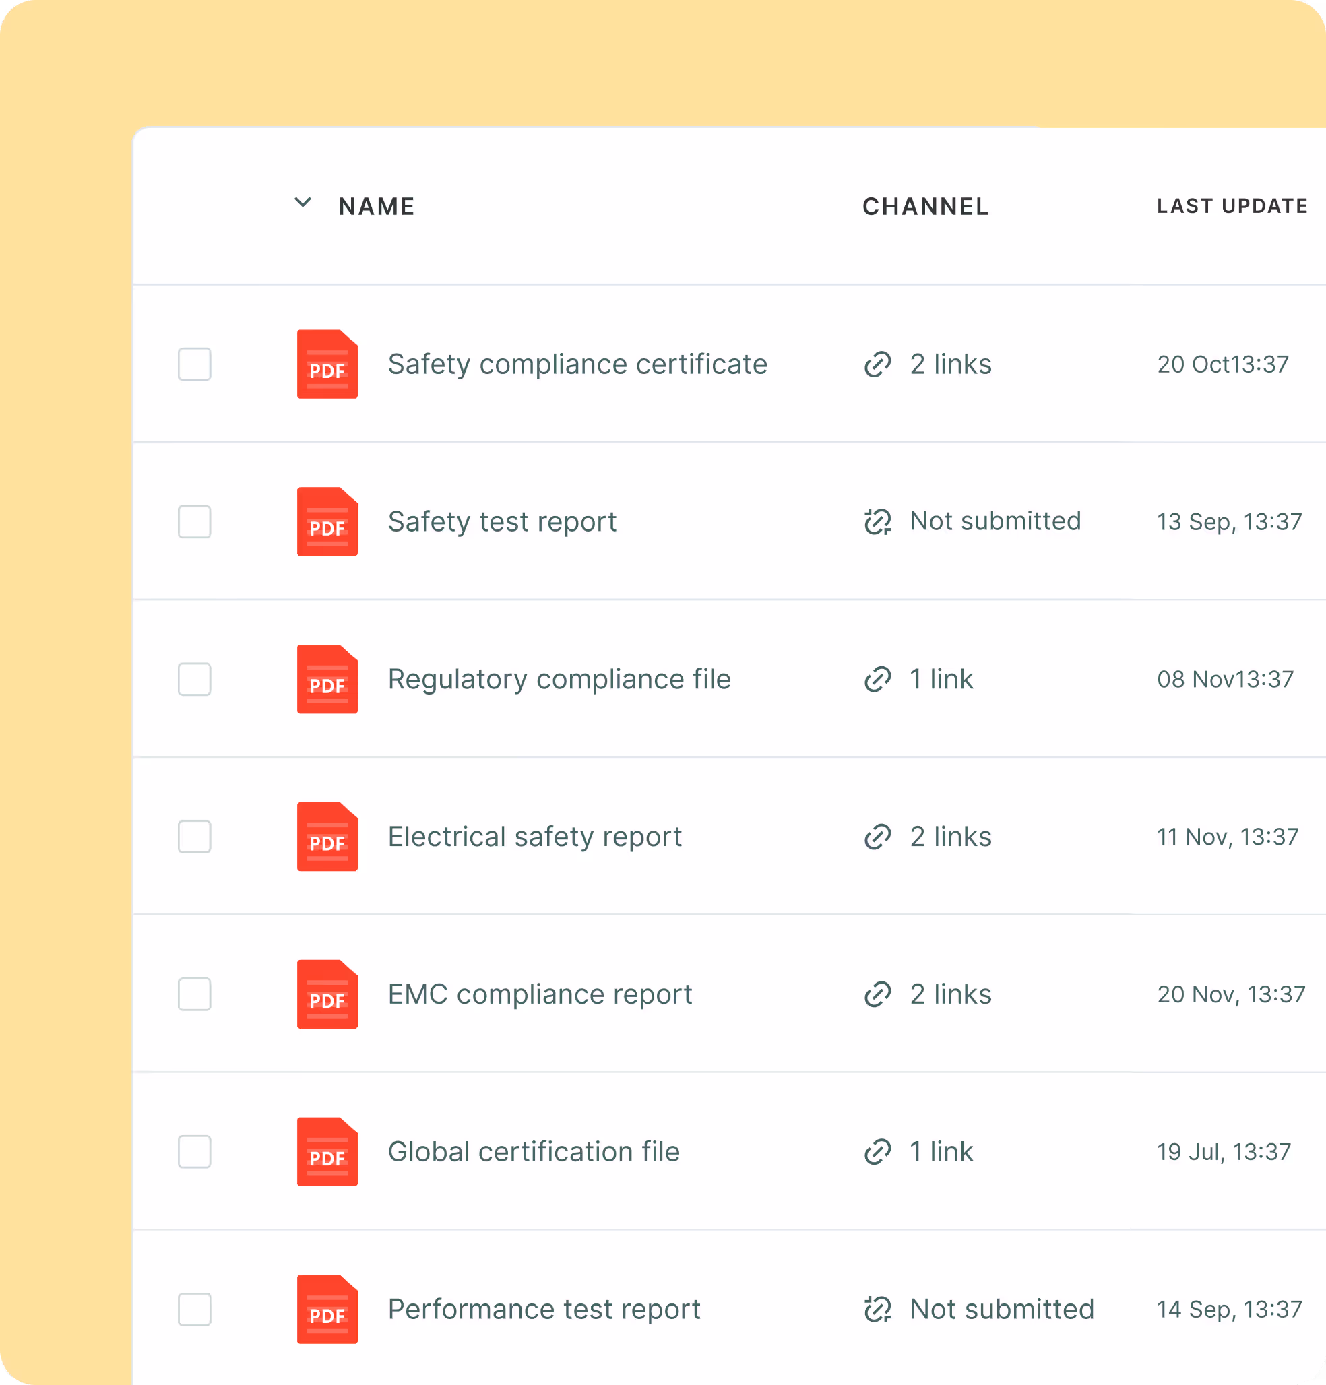Open Global certification file name
The width and height of the screenshot is (1326, 1385).
534,1153
